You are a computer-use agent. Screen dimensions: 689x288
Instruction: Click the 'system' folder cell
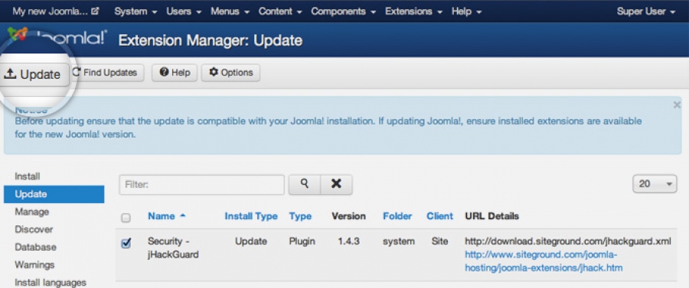coord(398,241)
